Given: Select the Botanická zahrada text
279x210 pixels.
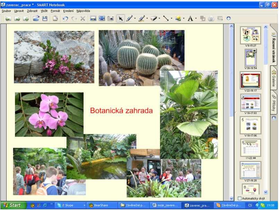Looking at the screenshot, I should [x=121, y=111].
